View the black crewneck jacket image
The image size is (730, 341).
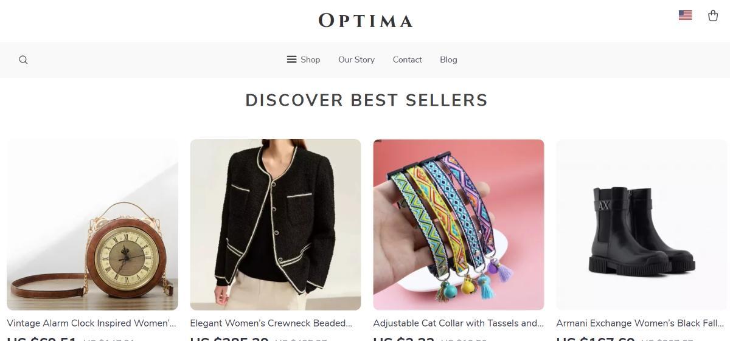tap(276, 224)
